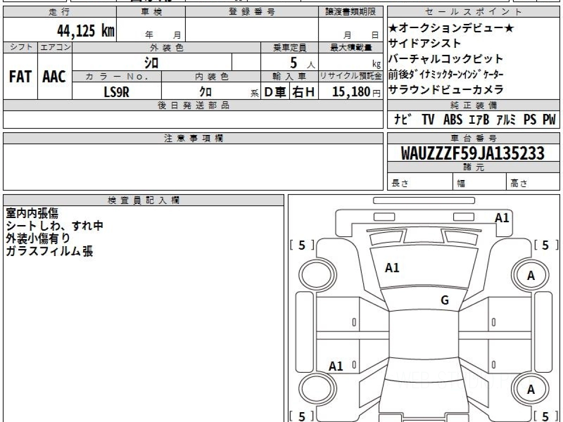
Task: Select the セールスポイント heading
Action: click(473, 12)
